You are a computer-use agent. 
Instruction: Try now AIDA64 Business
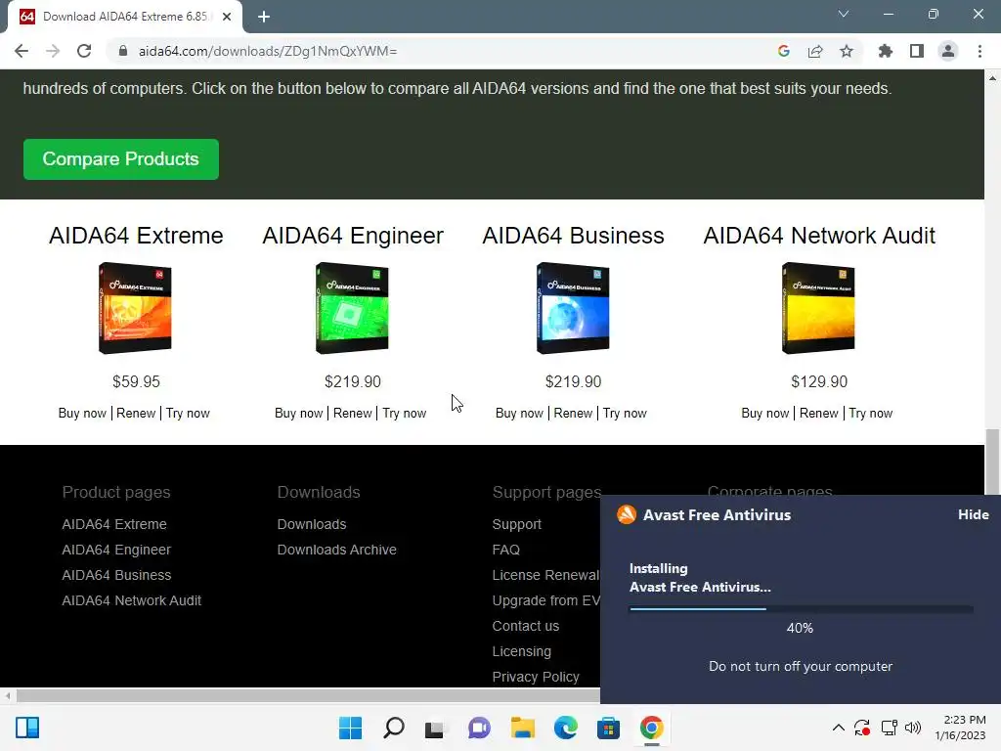[625, 414]
